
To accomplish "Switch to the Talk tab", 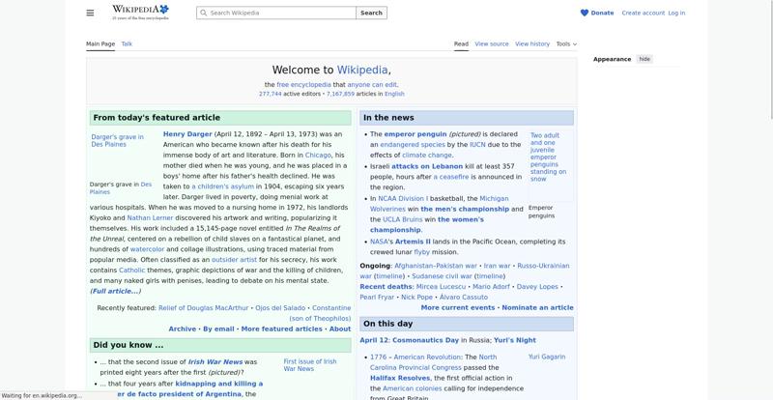I will tap(127, 43).
